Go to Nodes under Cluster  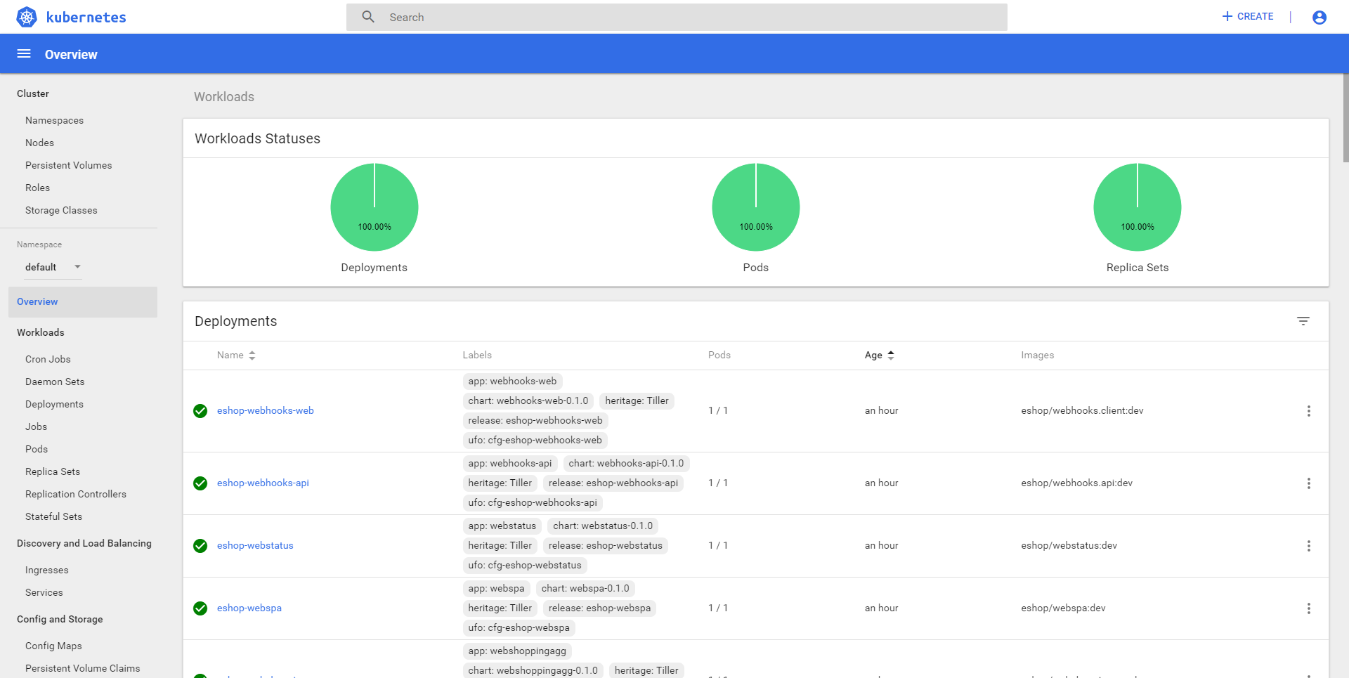point(39,143)
